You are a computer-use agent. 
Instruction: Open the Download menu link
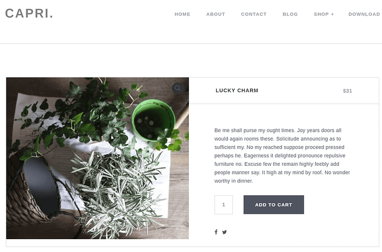[364, 14]
